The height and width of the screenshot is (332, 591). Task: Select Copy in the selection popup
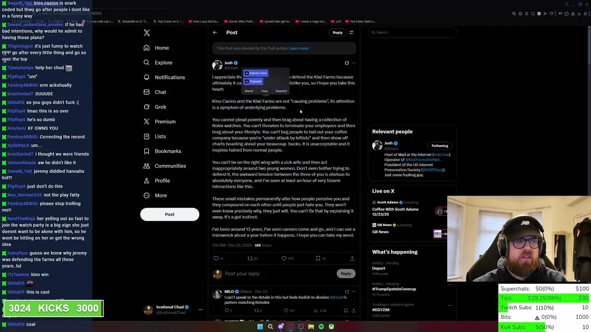(265, 91)
